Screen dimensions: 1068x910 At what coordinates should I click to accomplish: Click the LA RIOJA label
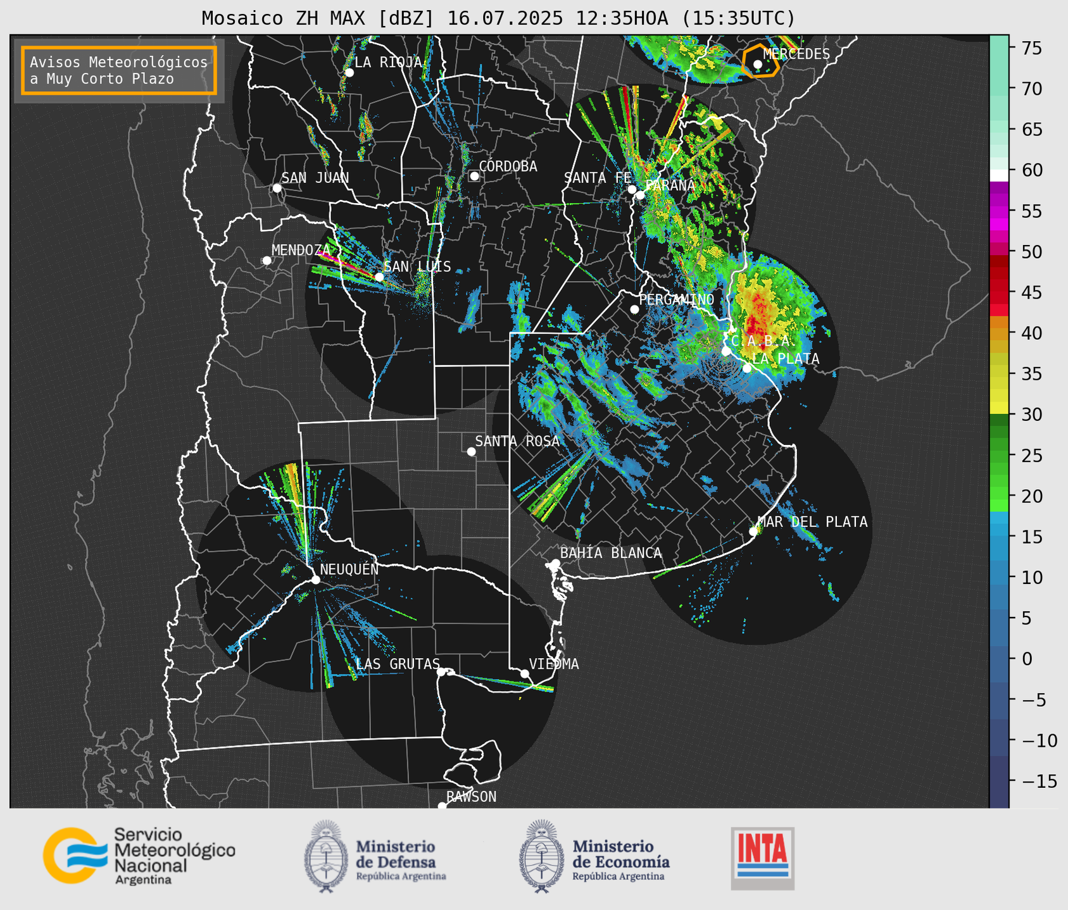pos(388,62)
